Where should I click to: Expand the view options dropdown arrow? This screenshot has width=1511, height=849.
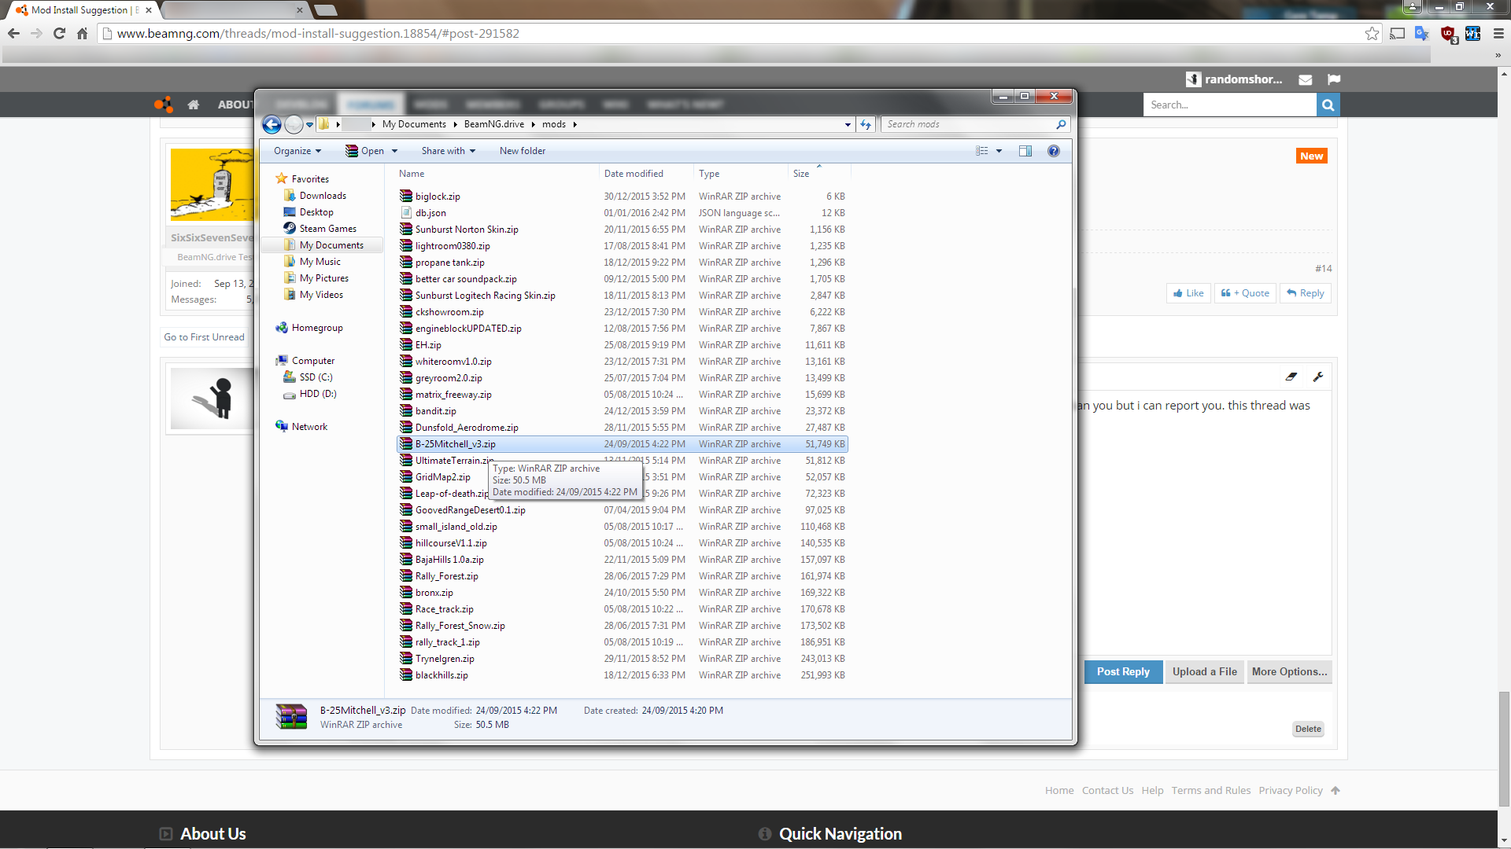coord(999,151)
